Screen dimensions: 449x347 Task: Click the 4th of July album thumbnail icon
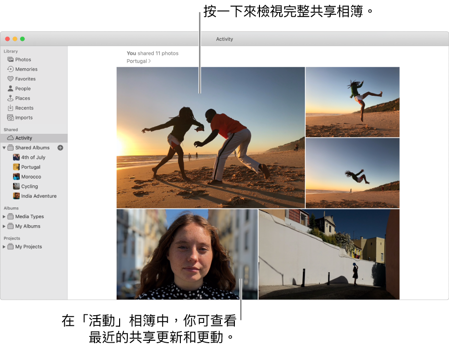point(16,157)
